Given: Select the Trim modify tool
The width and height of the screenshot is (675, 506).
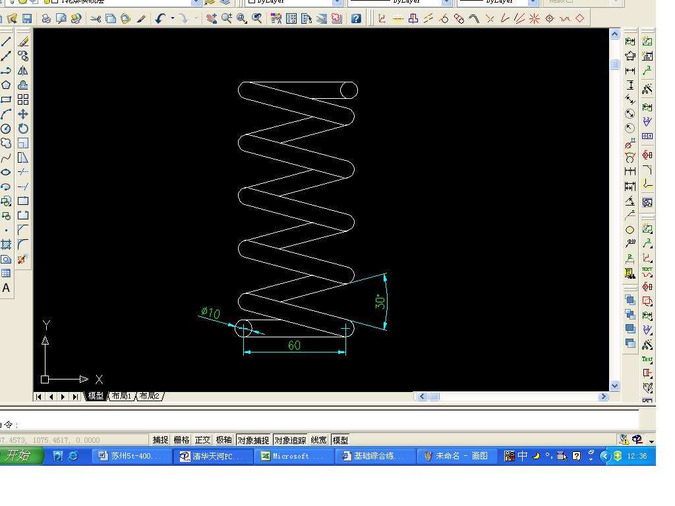Looking at the screenshot, I should 23,172.
